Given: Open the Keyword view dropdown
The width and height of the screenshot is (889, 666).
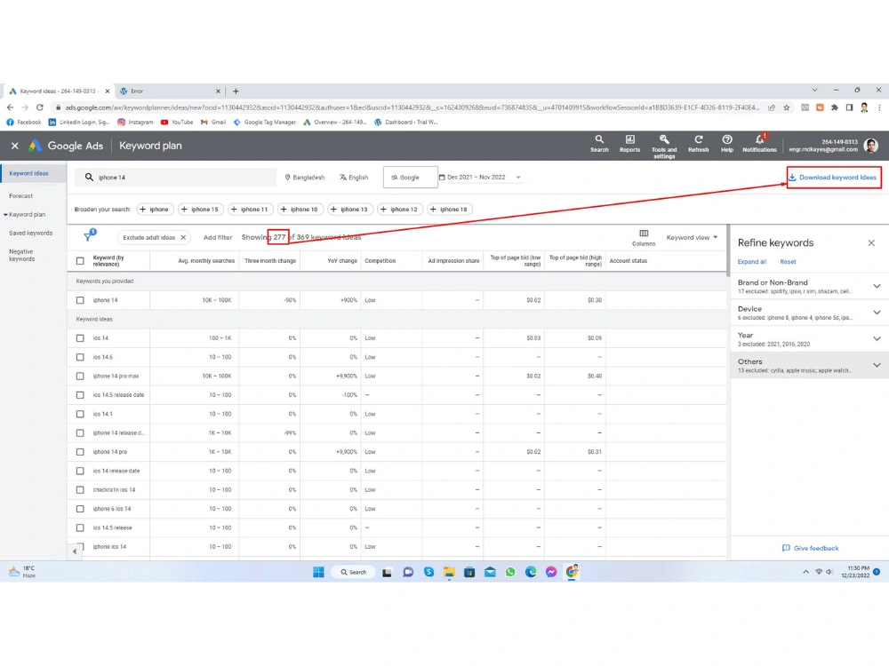Looking at the screenshot, I should (692, 237).
